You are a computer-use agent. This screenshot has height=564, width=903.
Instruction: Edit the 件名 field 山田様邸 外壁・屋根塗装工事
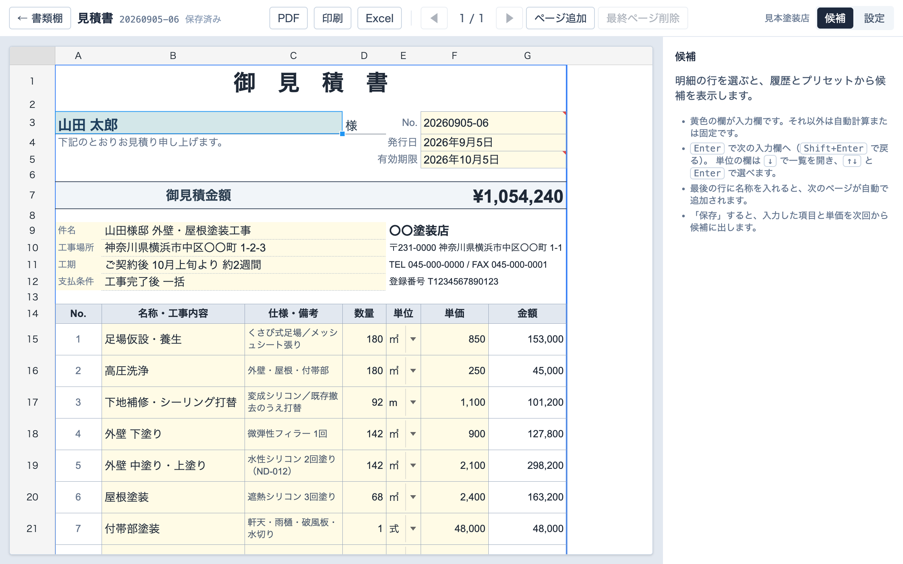(x=243, y=230)
